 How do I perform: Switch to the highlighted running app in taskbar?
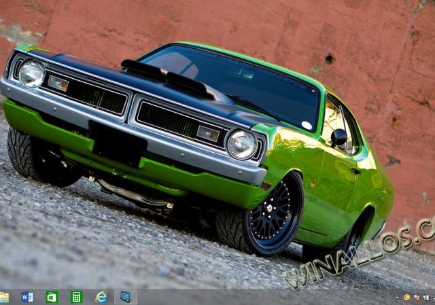click(126, 297)
